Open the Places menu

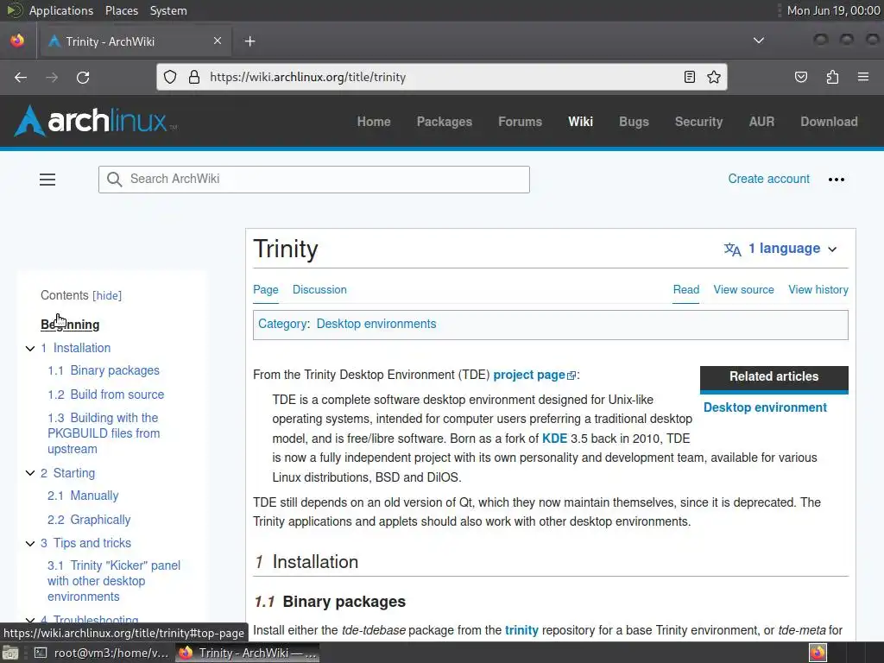(x=121, y=10)
